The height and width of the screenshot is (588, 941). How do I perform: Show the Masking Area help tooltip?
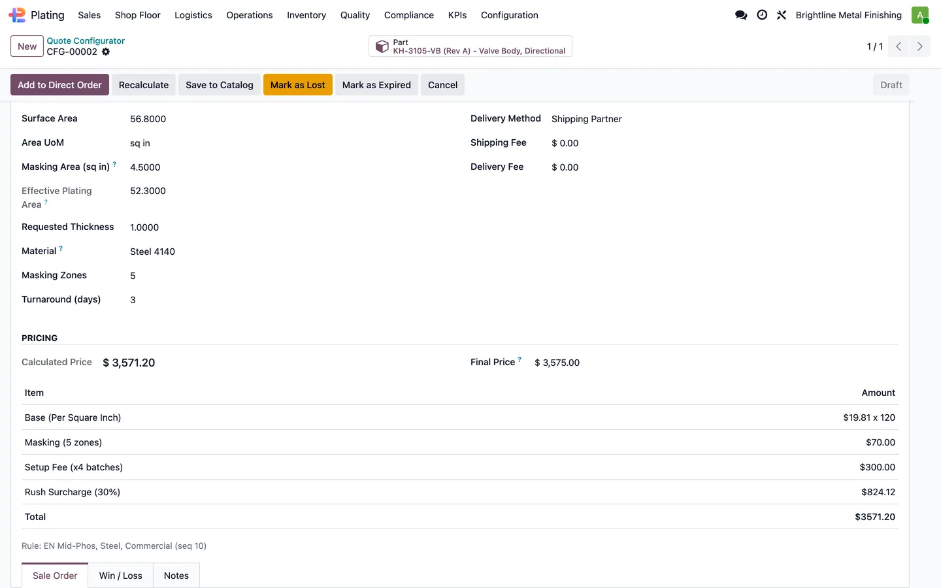114,164
